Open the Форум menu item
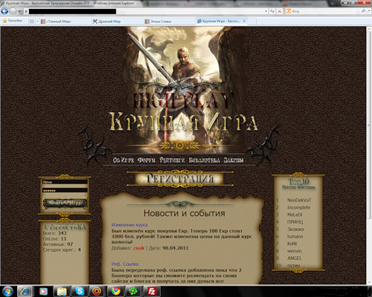 pyautogui.click(x=147, y=160)
